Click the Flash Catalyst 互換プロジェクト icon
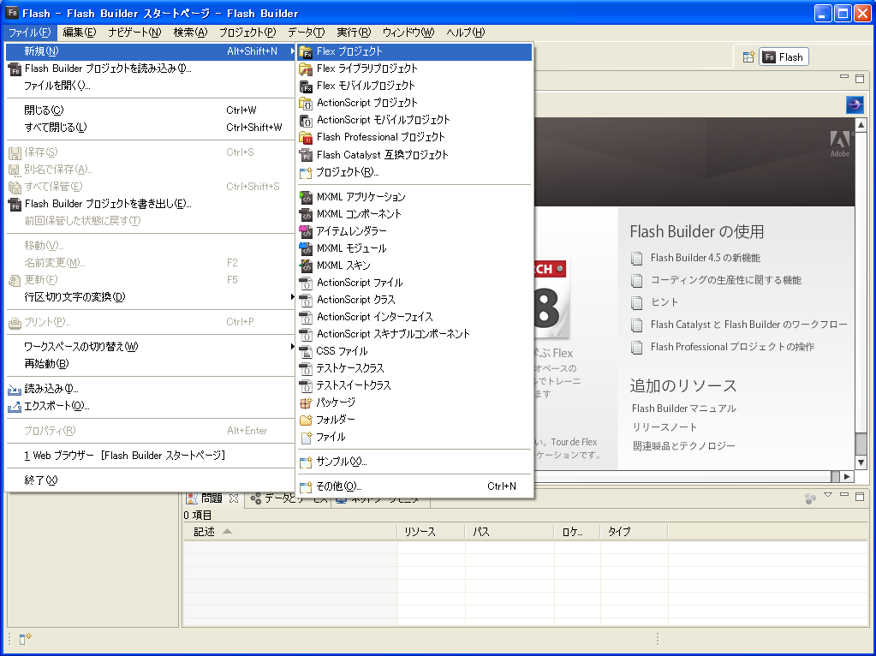This screenshot has height=656, width=876. click(306, 155)
